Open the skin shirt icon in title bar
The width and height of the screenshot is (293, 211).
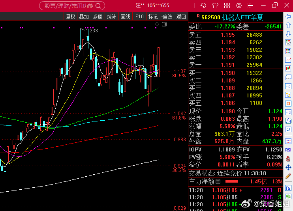[x=215, y=6]
